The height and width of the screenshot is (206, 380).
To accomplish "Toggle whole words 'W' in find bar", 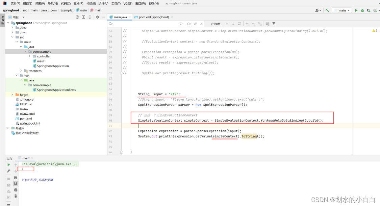I will [x=195, y=24].
